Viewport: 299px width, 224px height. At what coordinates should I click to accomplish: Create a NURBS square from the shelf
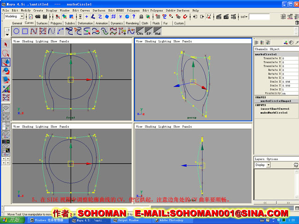pyautogui.click(x=25, y=31)
